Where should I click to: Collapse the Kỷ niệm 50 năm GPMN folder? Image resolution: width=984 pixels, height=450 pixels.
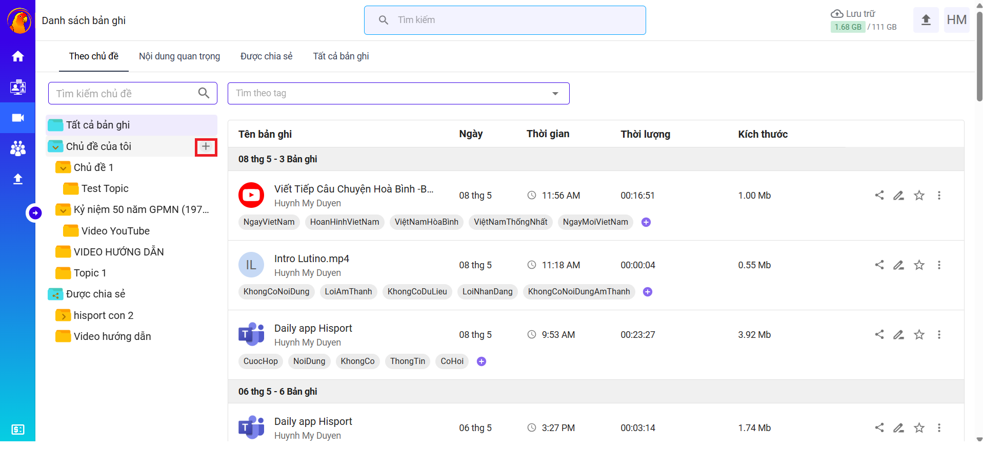[63, 210]
